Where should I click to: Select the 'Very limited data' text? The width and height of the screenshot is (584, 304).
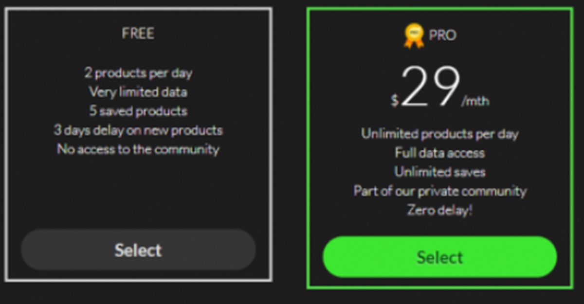(x=138, y=92)
